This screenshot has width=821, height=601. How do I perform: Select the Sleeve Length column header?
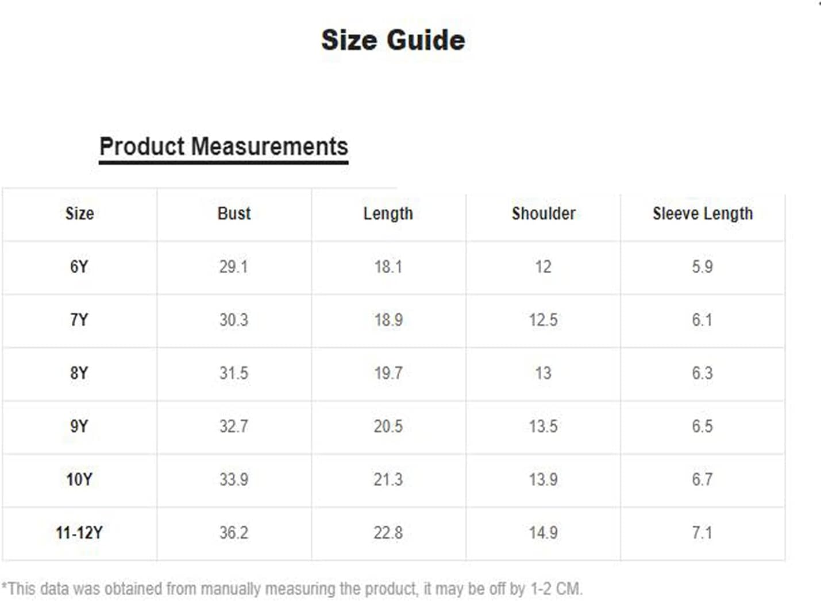(x=702, y=214)
